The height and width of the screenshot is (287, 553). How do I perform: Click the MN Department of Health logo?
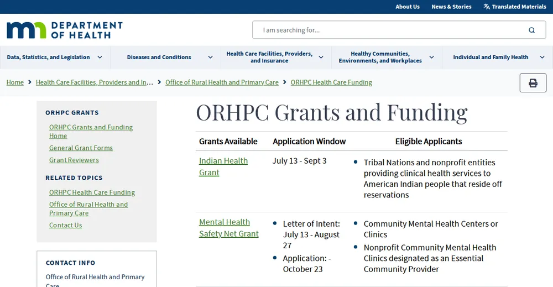point(65,30)
